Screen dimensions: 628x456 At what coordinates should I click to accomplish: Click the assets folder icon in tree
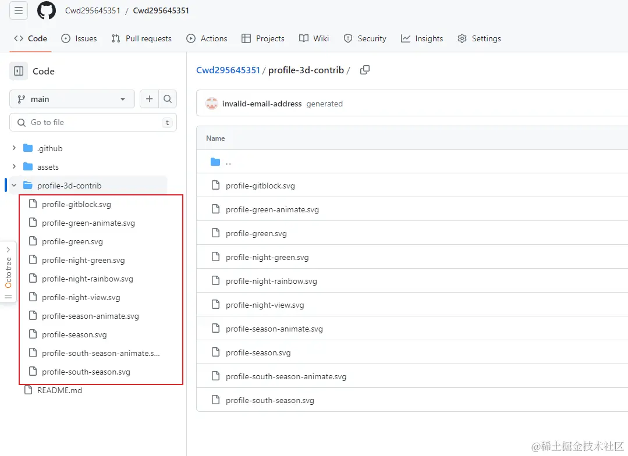pyautogui.click(x=27, y=166)
